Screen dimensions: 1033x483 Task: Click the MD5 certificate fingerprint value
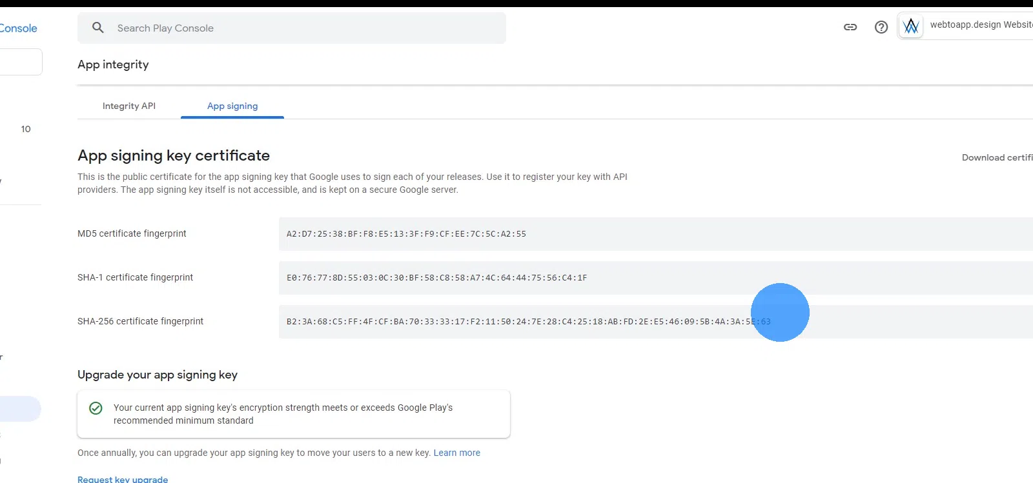point(406,234)
